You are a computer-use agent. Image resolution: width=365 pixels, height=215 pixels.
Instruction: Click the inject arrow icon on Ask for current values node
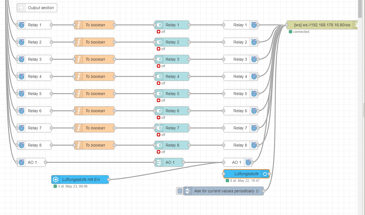click(x=188, y=191)
